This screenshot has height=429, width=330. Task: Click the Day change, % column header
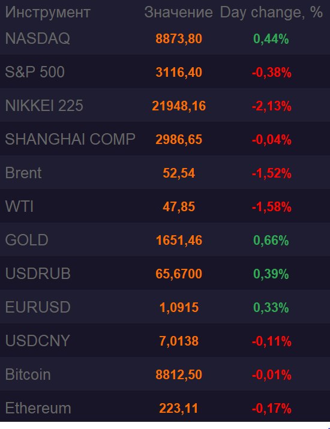[x=271, y=13]
